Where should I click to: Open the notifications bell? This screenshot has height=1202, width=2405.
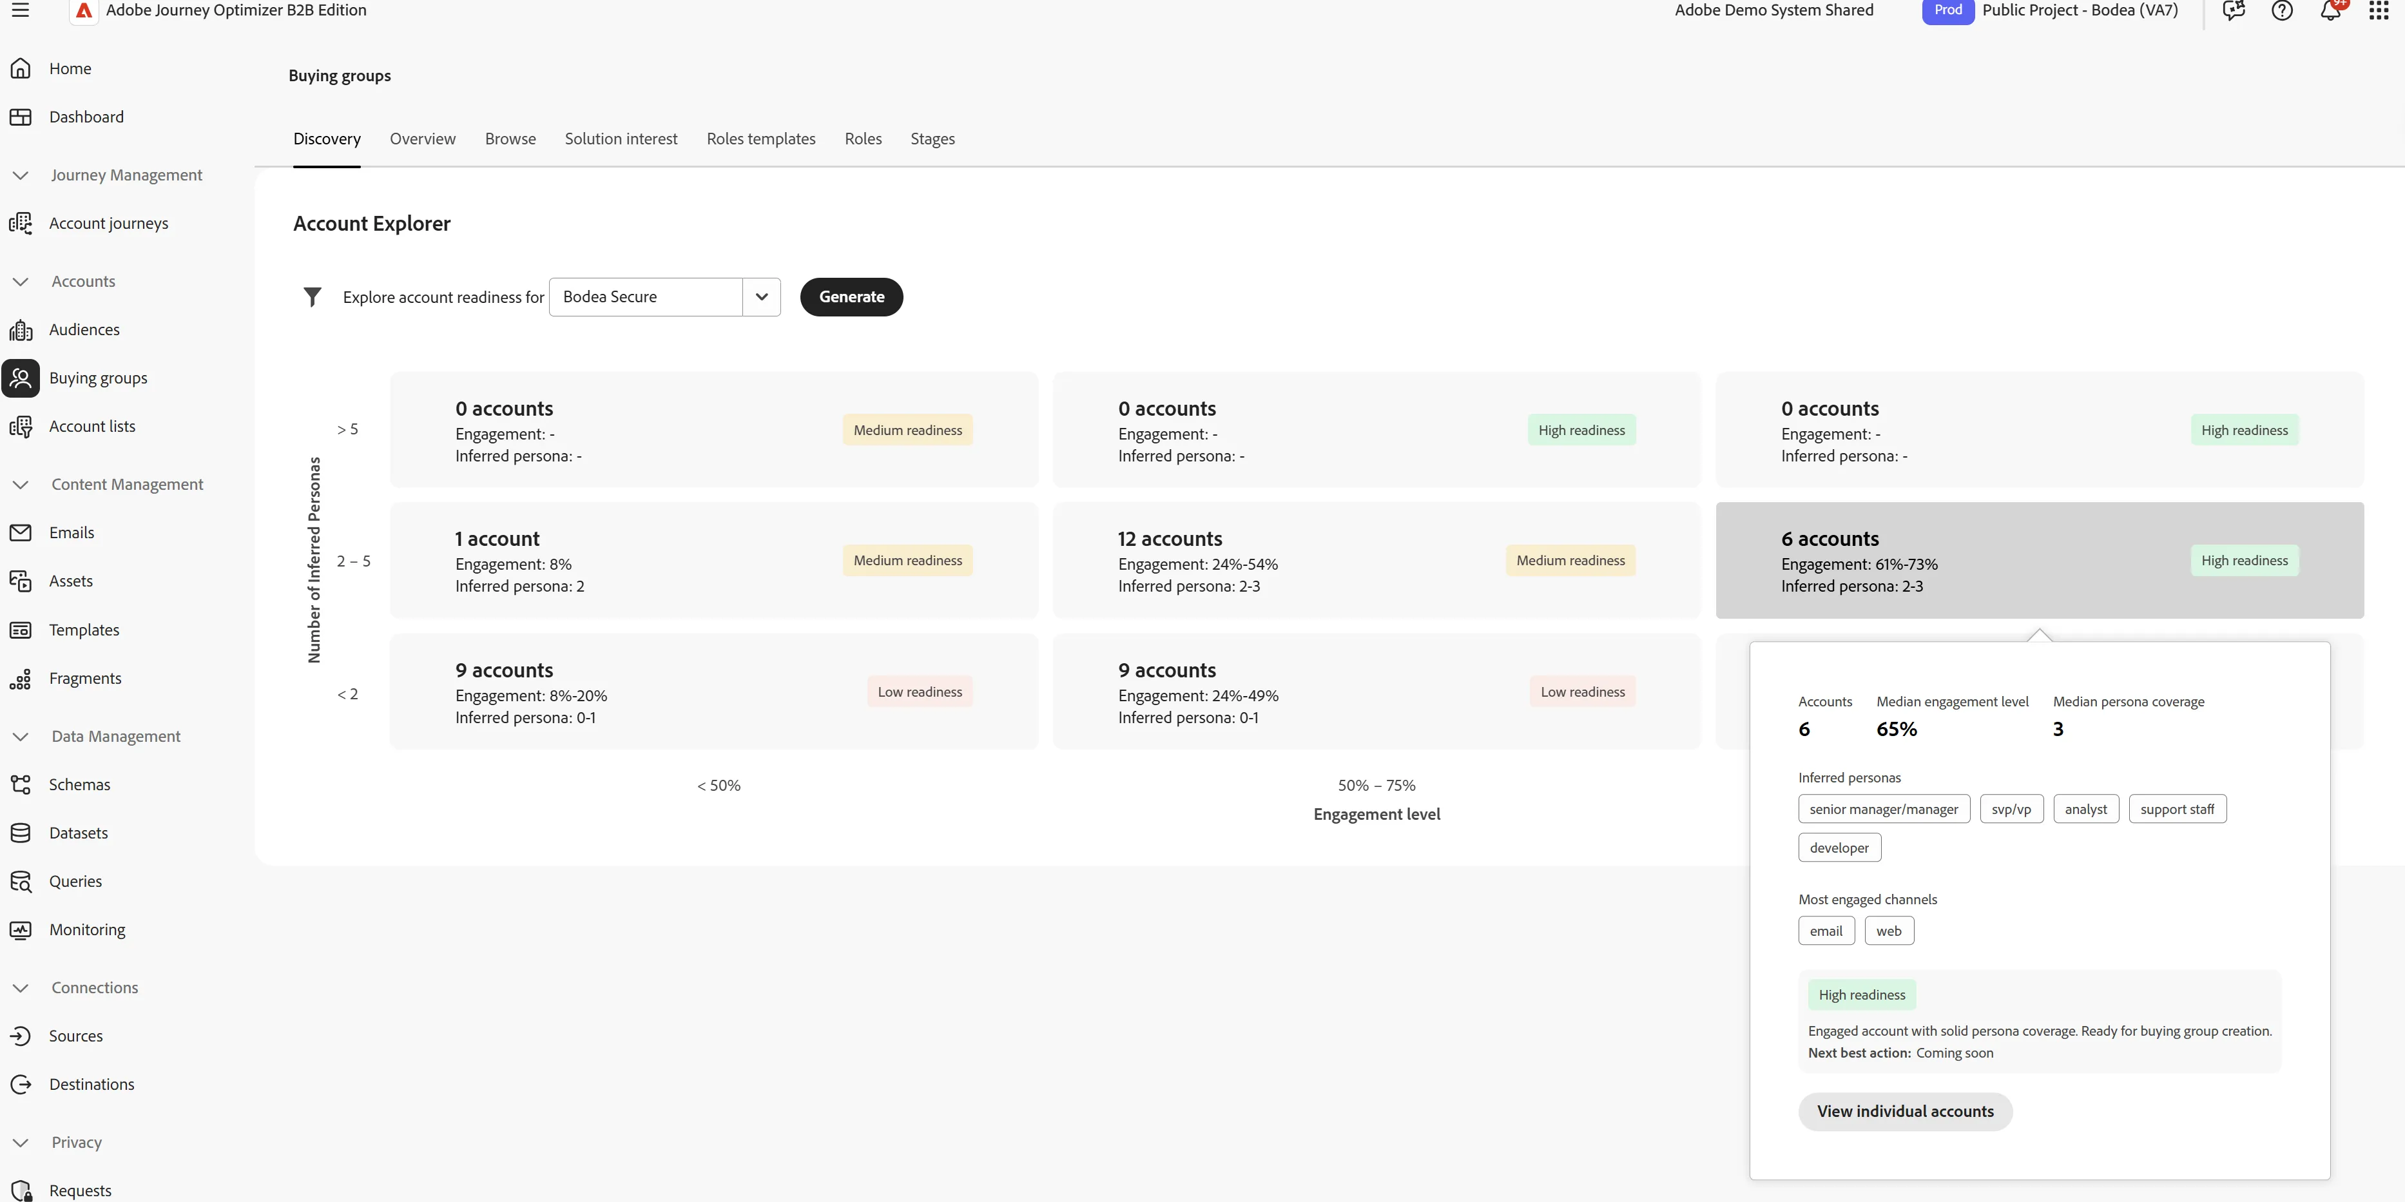(2332, 10)
